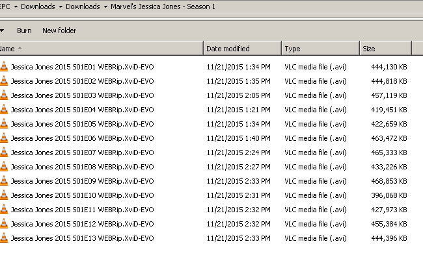Select file Jessica Jones 2015 S01E07 WEBRip.XviD-EVO
This screenshot has height=257, width=423.
[x=82, y=153]
